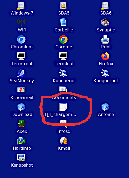The width and height of the screenshot is (129, 178).
Task: Click the "Synaptic" label text
Action: 106,30
